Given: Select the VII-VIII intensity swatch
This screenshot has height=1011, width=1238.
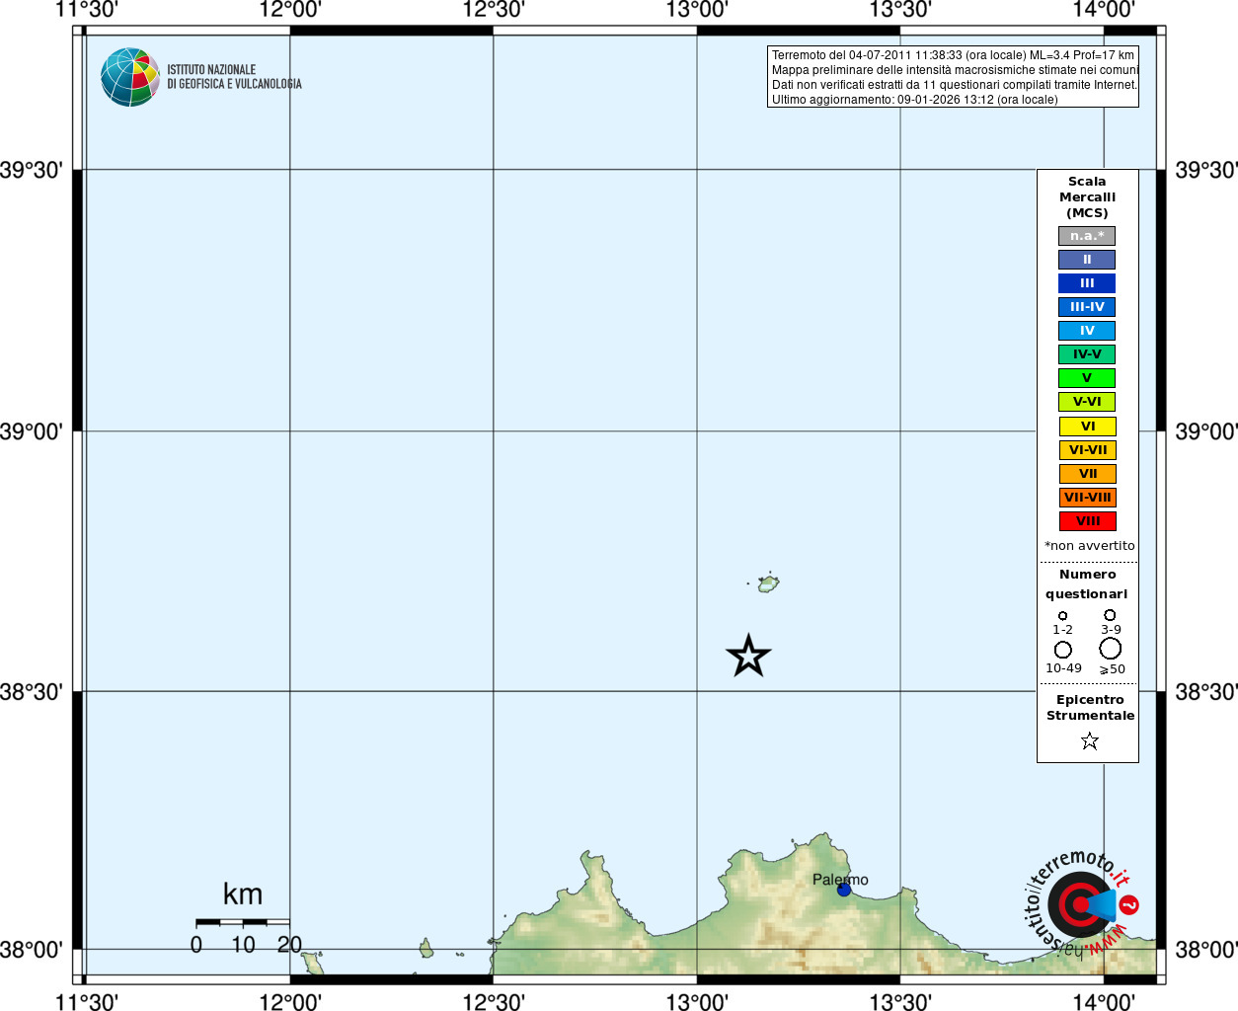Looking at the screenshot, I should [1087, 498].
